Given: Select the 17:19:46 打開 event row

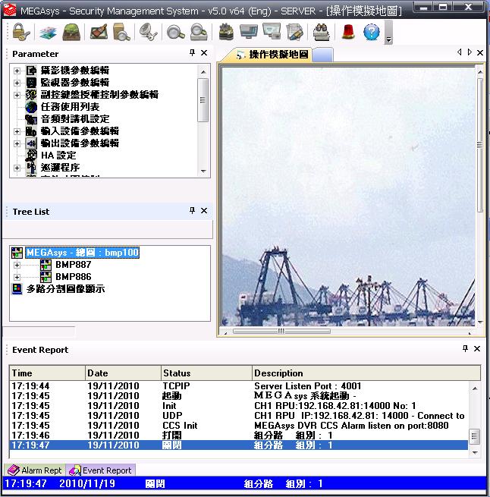Looking at the screenshot, I should (x=228, y=436).
